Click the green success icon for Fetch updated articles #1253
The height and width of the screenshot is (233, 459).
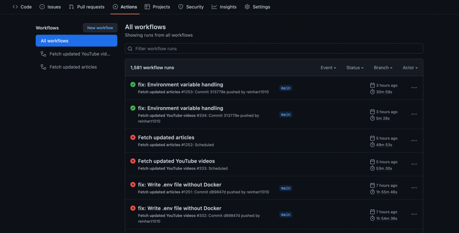pyautogui.click(x=133, y=85)
